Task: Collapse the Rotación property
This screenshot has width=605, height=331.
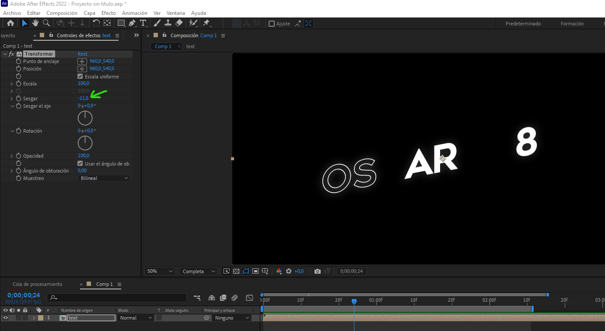Action: (12, 131)
